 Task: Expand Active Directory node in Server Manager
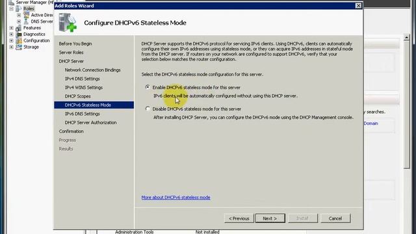click(19, 15)
